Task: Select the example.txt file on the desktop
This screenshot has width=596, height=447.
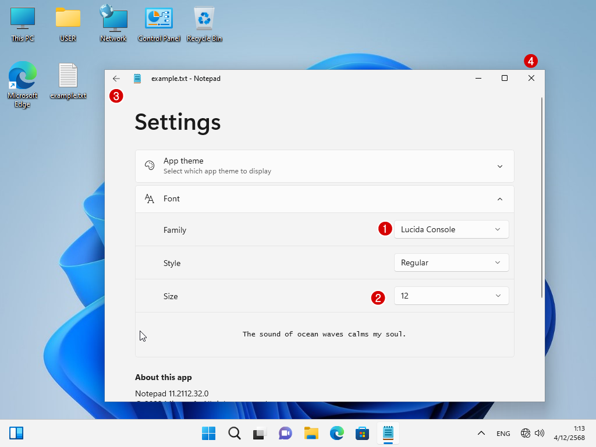Action: [x=68, y=79]
